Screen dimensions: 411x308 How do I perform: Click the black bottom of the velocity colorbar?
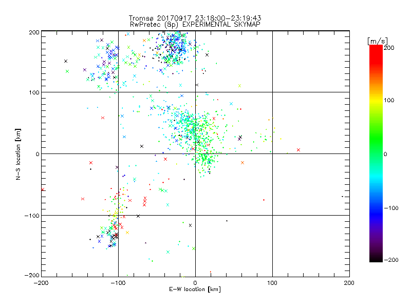point(376,259)
